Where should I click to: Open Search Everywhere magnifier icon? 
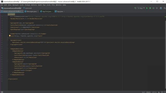pyautogui.click(x=165, y=8)
